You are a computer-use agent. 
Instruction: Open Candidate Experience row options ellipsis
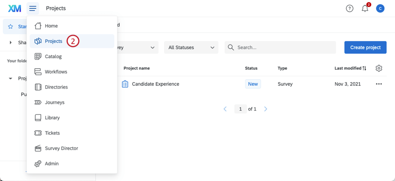click(x=379, y=84)
